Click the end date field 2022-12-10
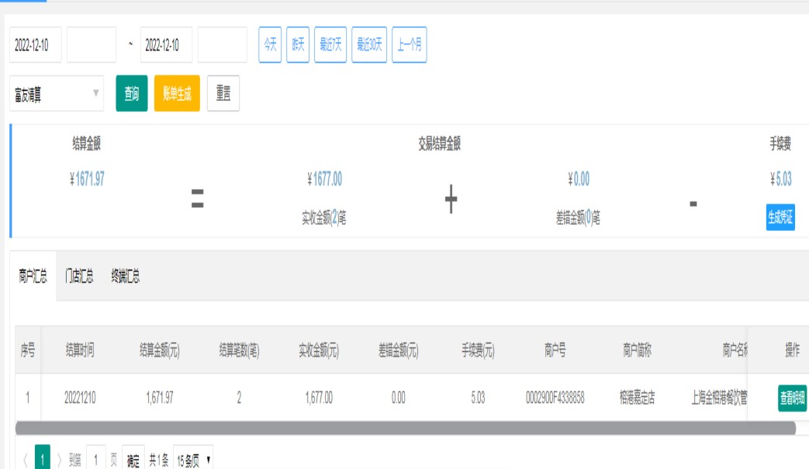The image size is (809, 469). (166, 45)
